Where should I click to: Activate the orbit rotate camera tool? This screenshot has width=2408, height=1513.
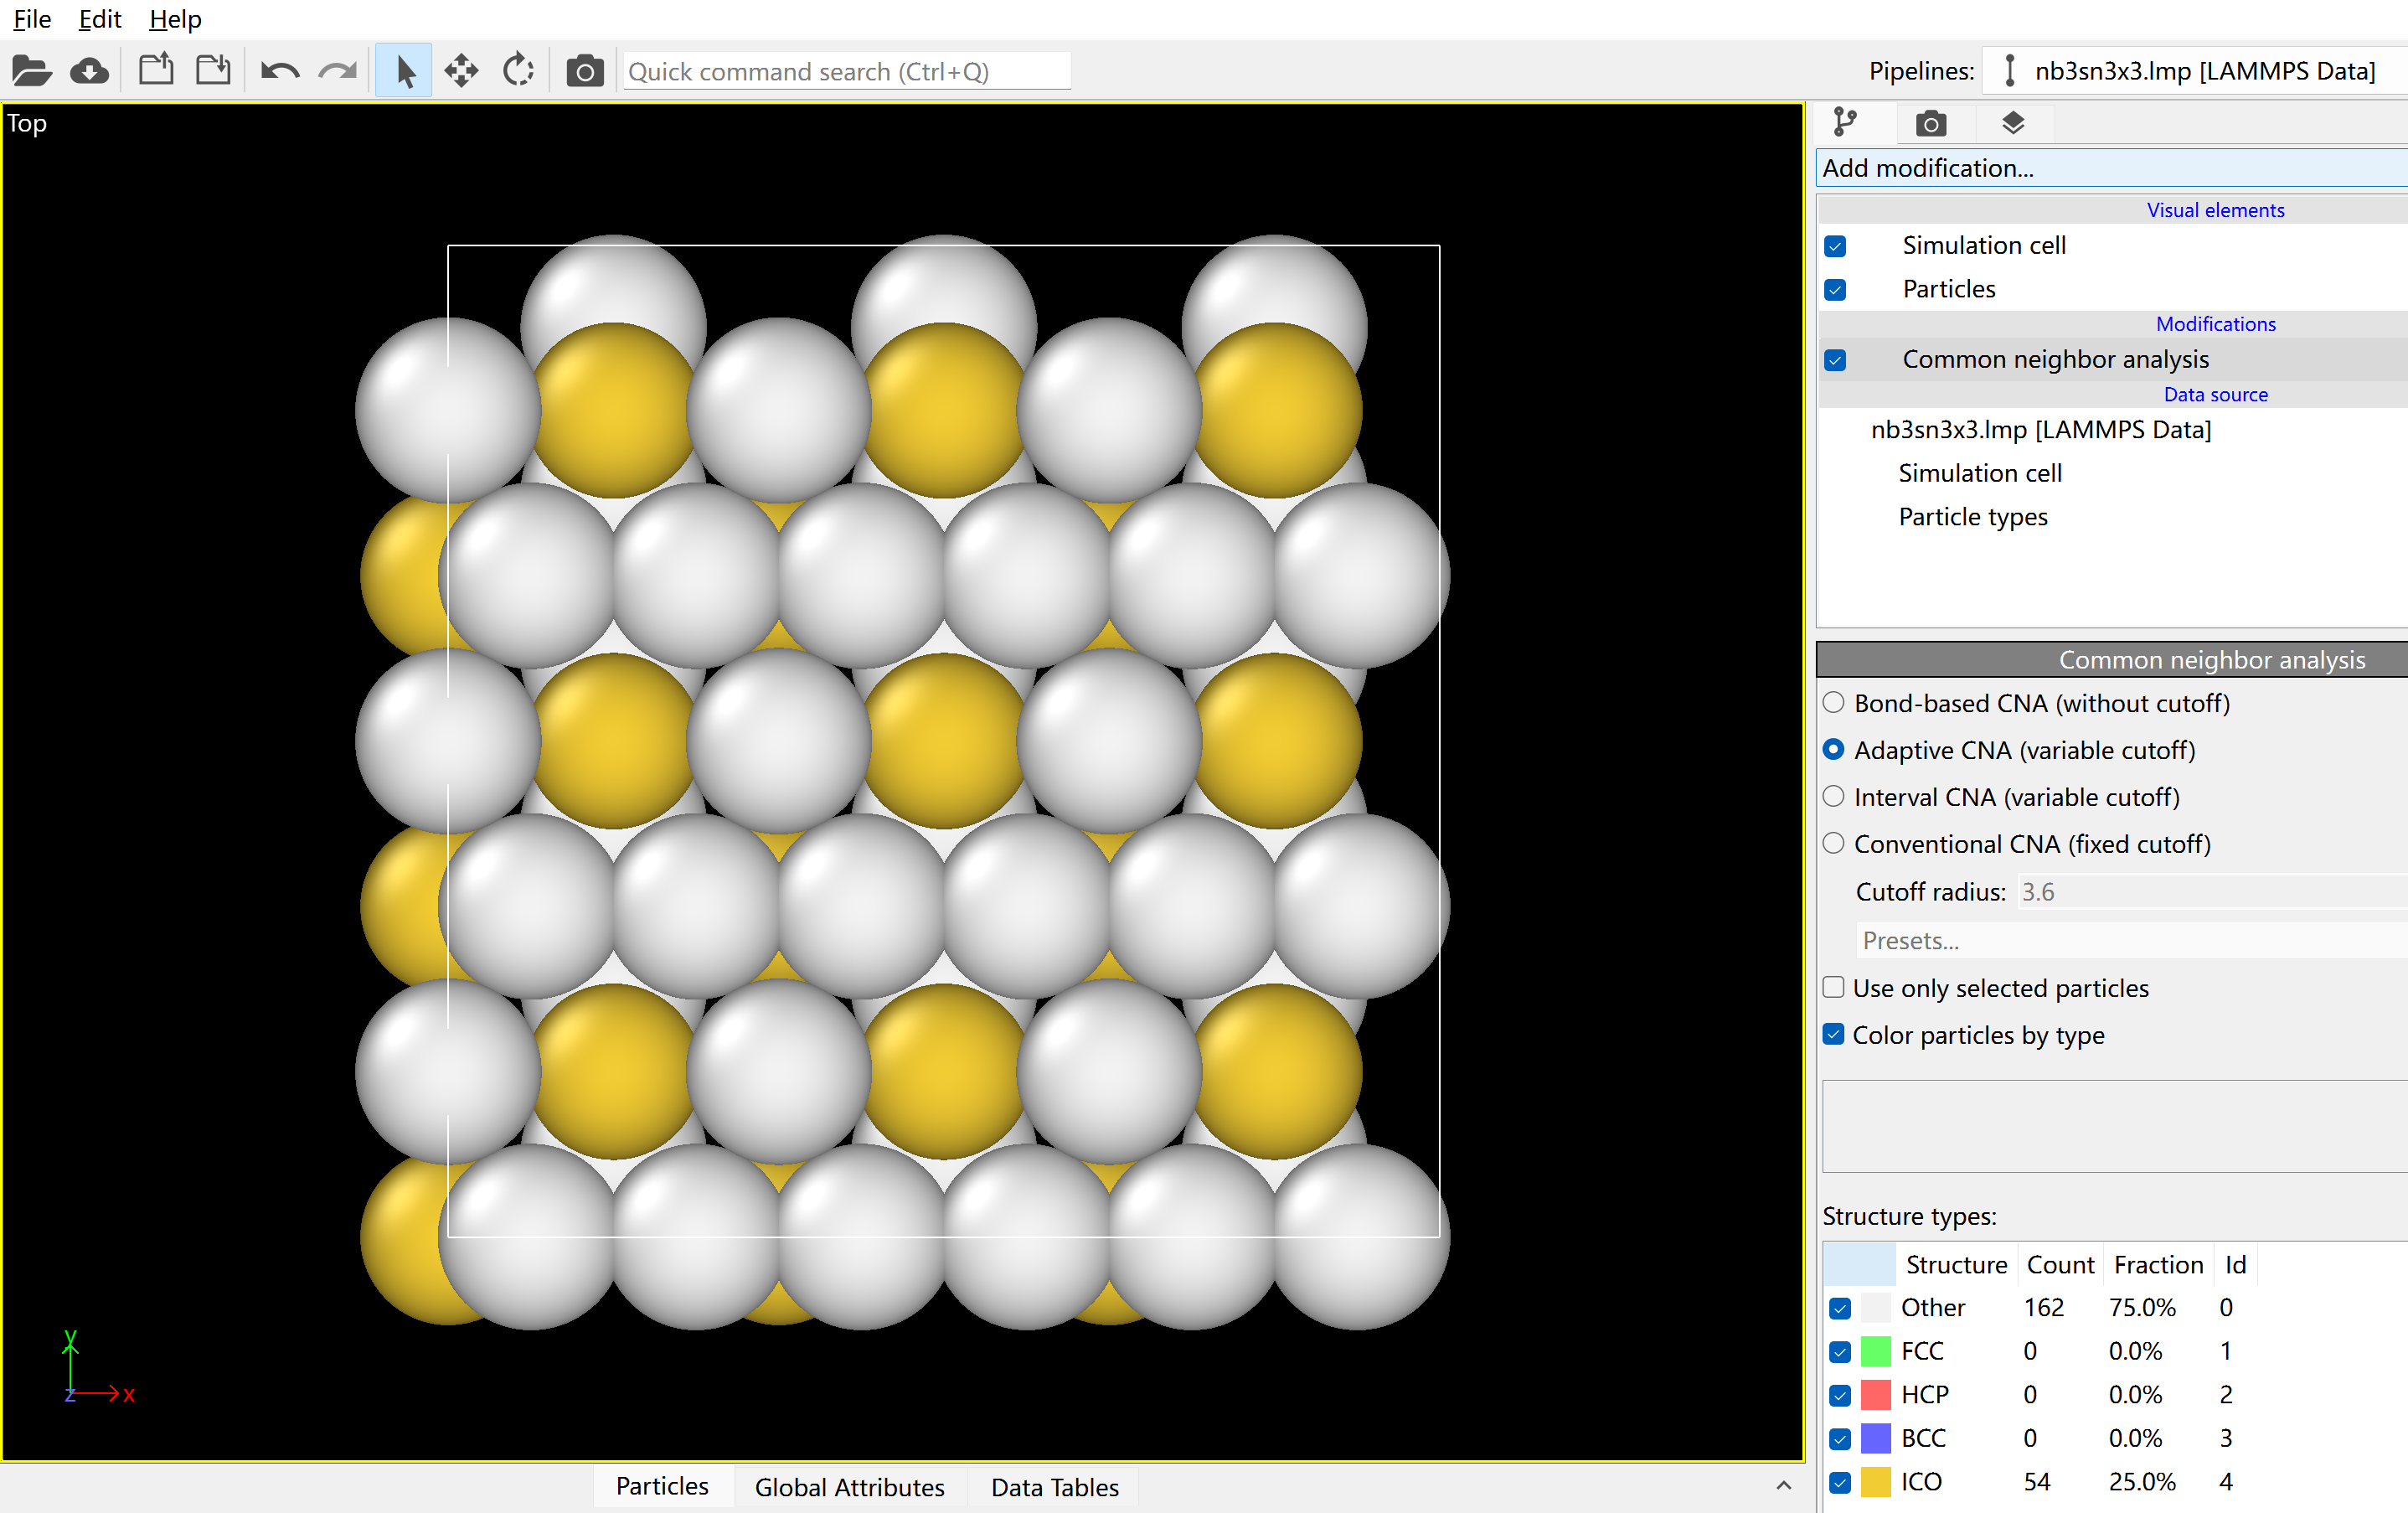[518, 71]
